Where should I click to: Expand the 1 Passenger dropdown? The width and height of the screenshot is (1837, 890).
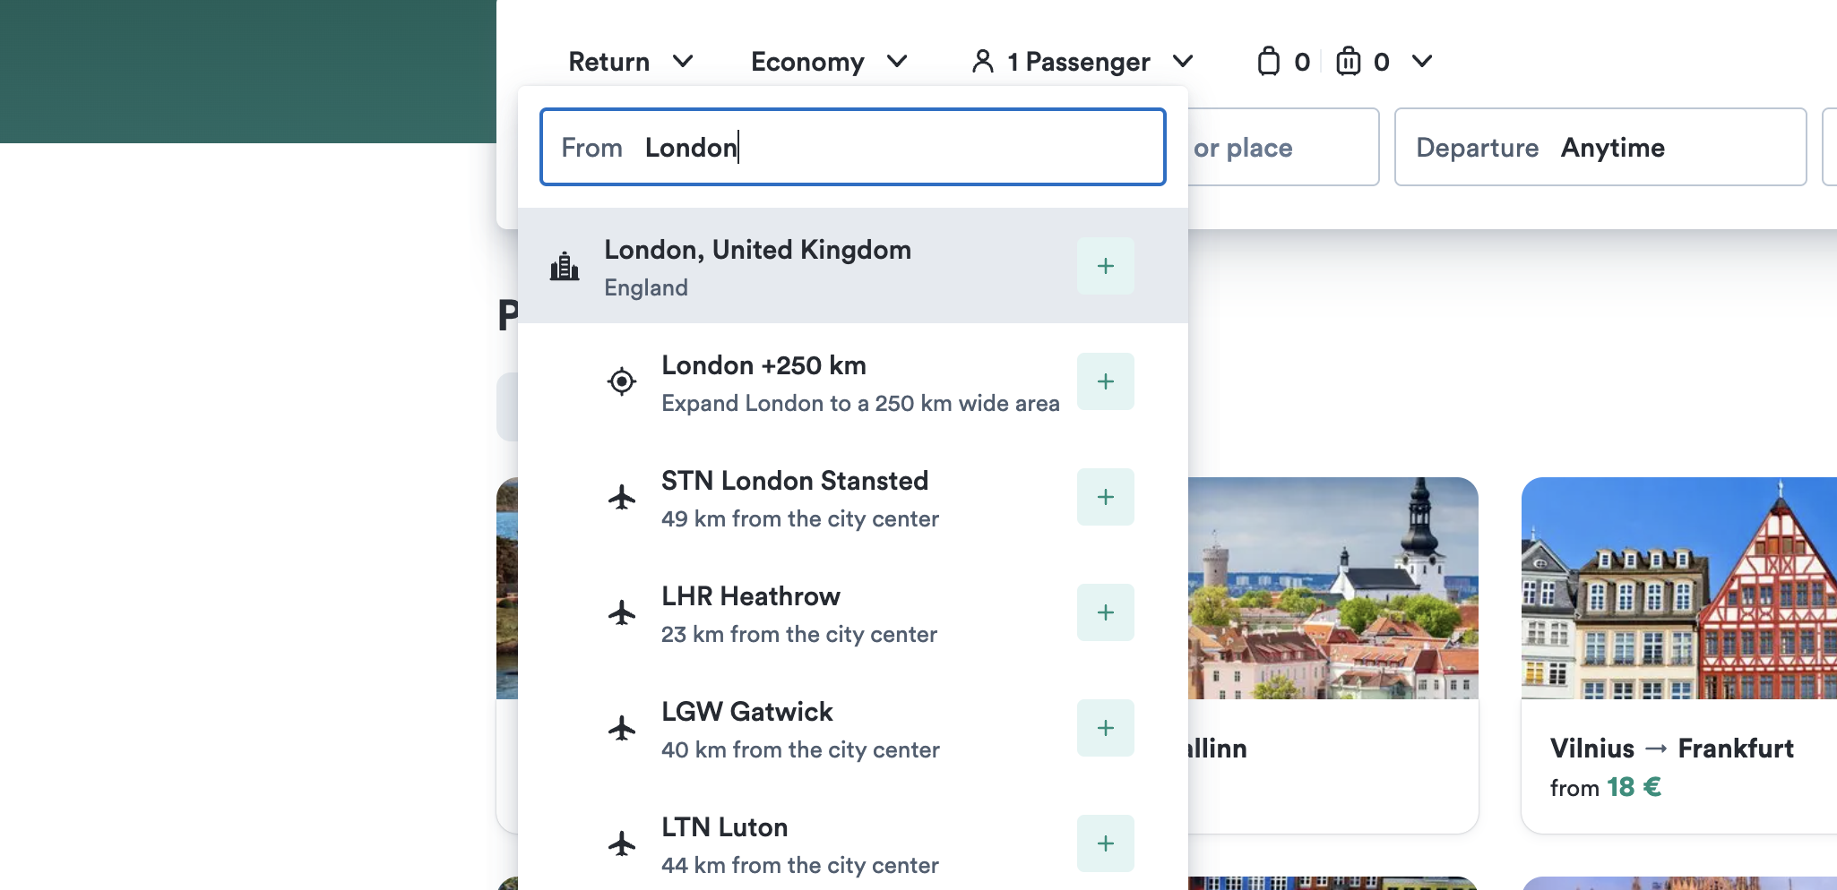[x=1082, y=62]
